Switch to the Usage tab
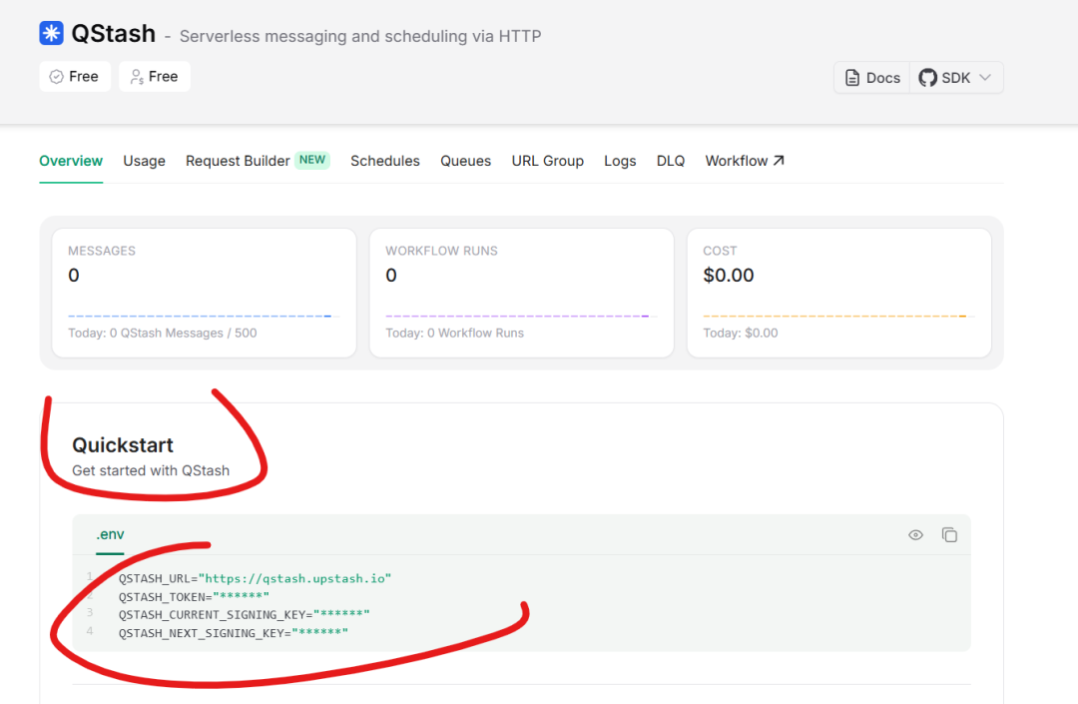The image size is (1078, 704). (145, 161)
